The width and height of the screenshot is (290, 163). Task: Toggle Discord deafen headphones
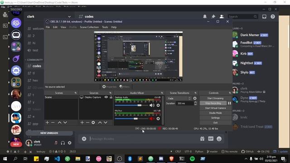(x=63, y=143)
